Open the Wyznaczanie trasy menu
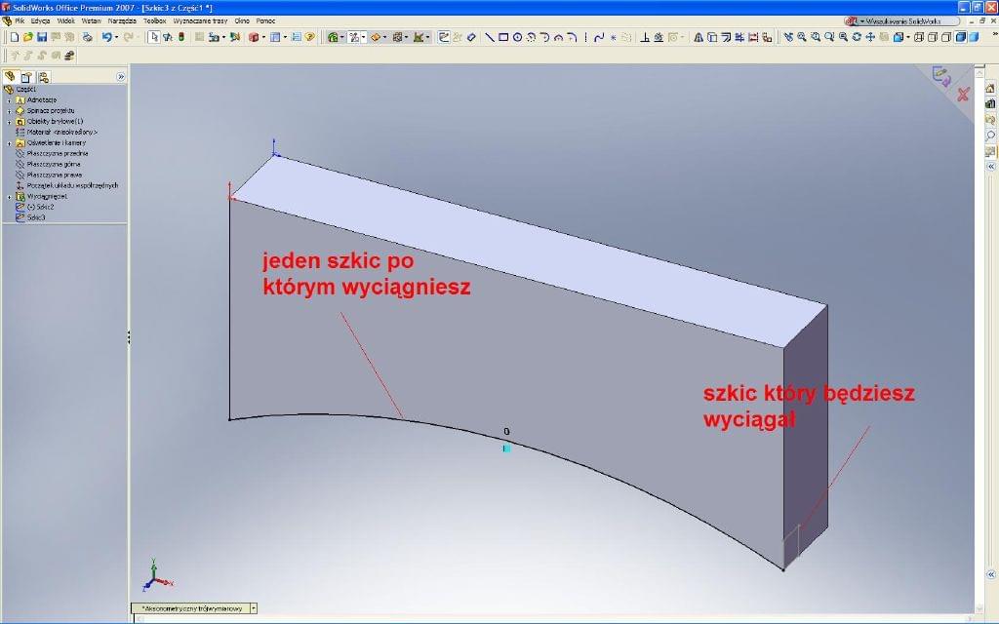 [x=200, y=21]
